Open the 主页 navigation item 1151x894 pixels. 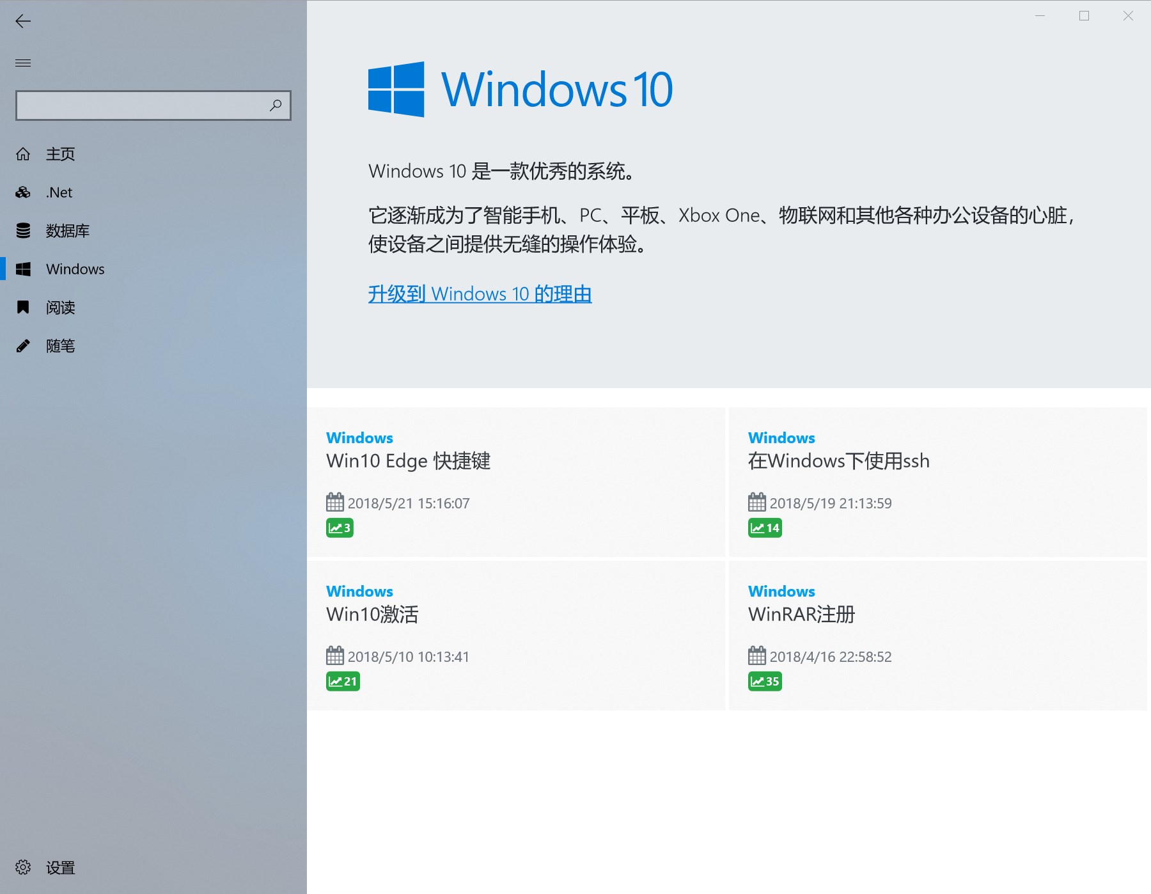tap(153, 154)
